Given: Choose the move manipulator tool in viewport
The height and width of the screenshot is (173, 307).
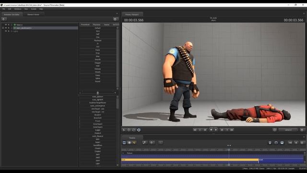Looking at the screenshot, I should pyautogui.click(x=129, y=130).
